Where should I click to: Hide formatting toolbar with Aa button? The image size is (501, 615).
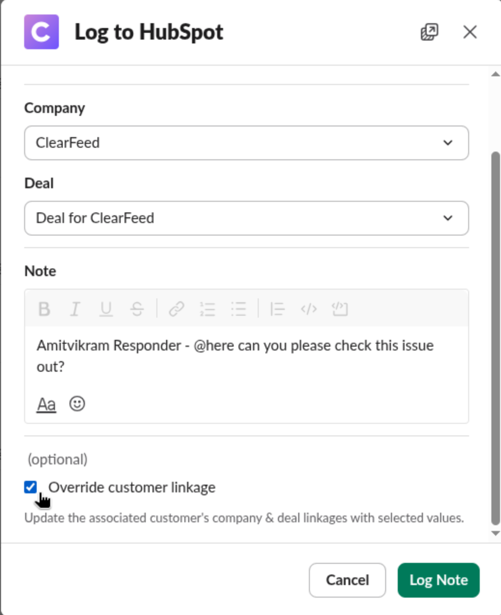46,404
